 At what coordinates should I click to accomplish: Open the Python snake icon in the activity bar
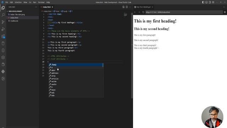(3, 71)
